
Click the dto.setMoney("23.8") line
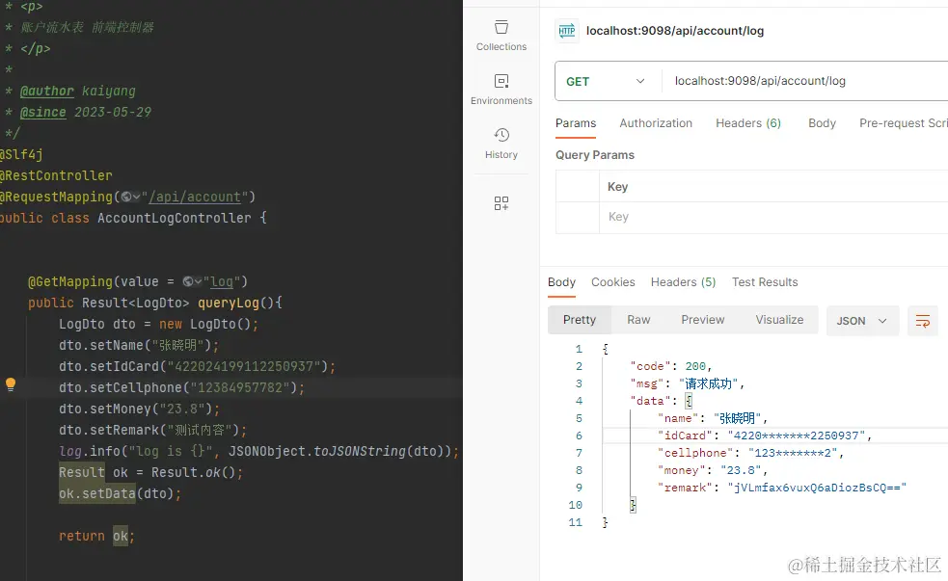[140, 409]
